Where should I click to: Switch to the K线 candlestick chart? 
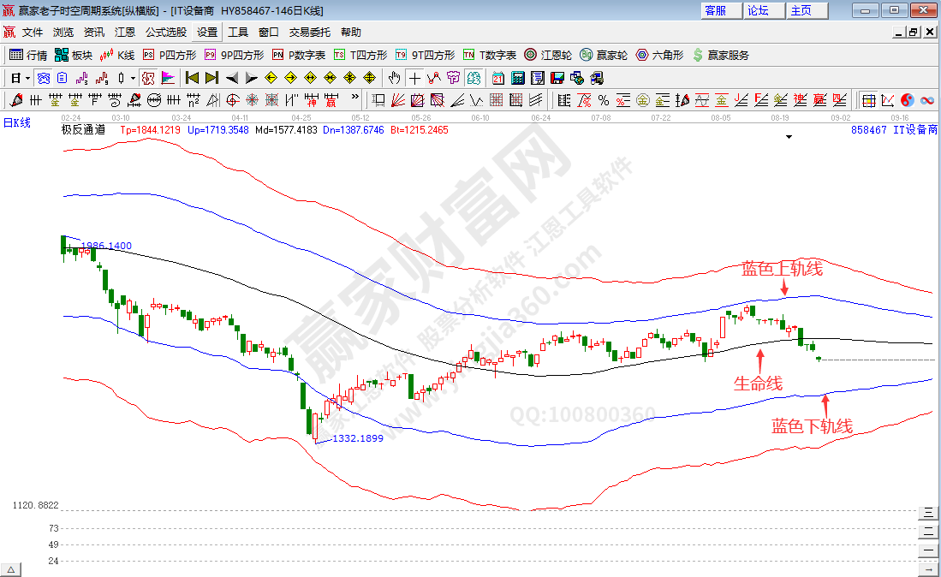[117, 55]
